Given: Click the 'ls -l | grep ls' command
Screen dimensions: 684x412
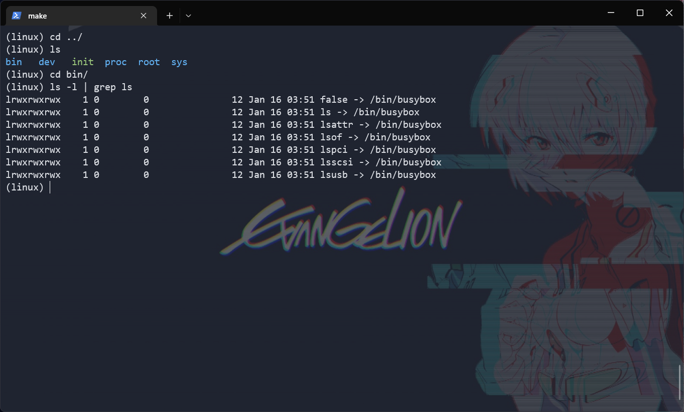Looking at the screenshot, I should (x=91, y=87).
